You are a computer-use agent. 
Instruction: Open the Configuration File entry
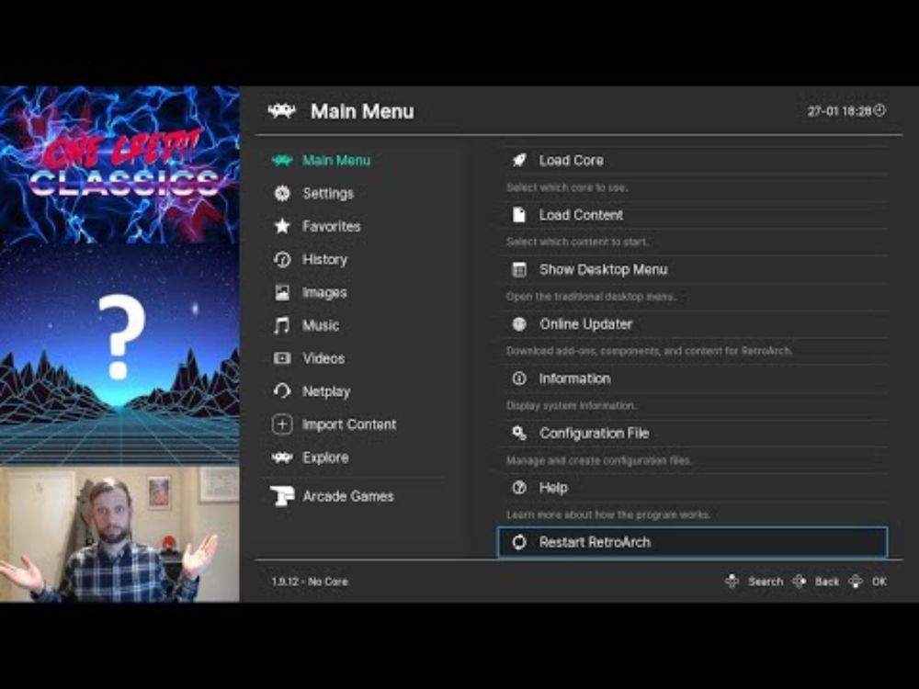tap(693, 433)
